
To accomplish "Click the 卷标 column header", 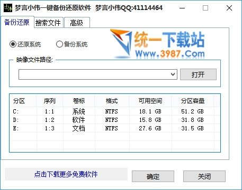I will pos(79,101).
